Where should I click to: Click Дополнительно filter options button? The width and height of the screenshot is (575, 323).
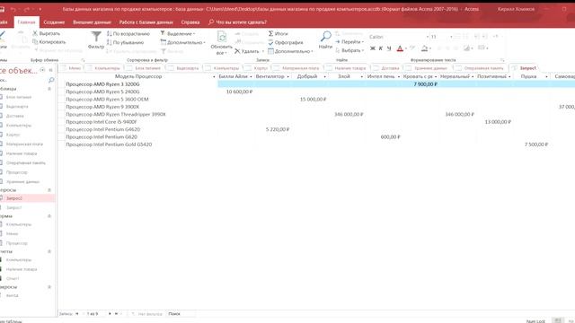tap(182, 42)
